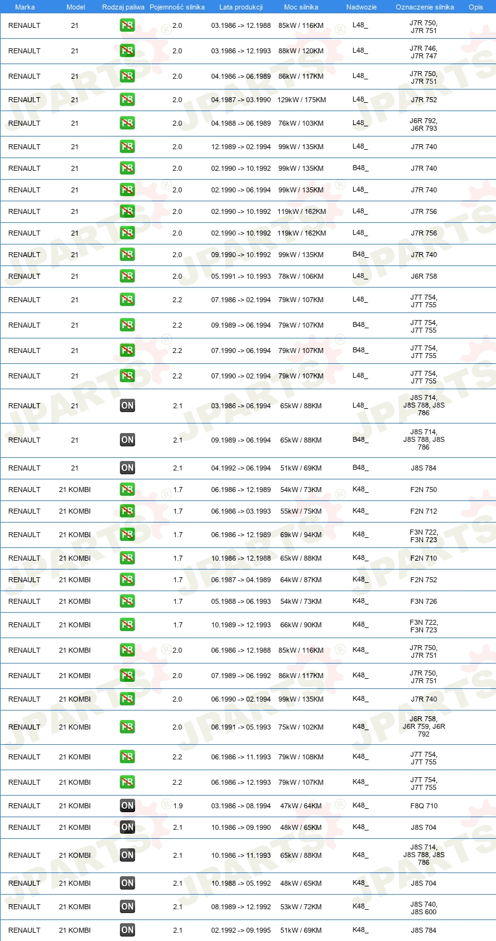Viewport: 496px width, 941px height.
Task: Click PB fuel icon in F3N 726 row
Action: 127,601
